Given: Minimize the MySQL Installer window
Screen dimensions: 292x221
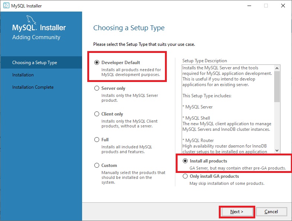Looking at the screenshot, I should (x=249, y=6).
